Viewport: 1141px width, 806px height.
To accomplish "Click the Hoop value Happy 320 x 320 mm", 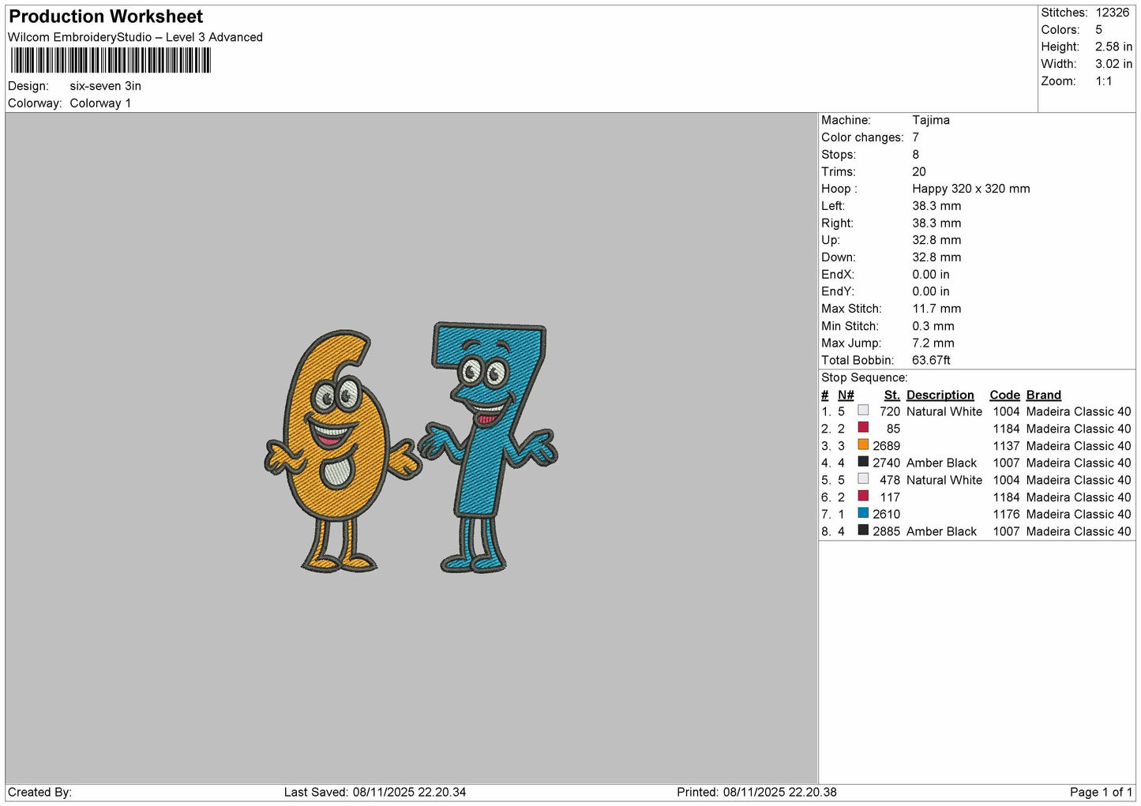I will [x=970, y=189].
